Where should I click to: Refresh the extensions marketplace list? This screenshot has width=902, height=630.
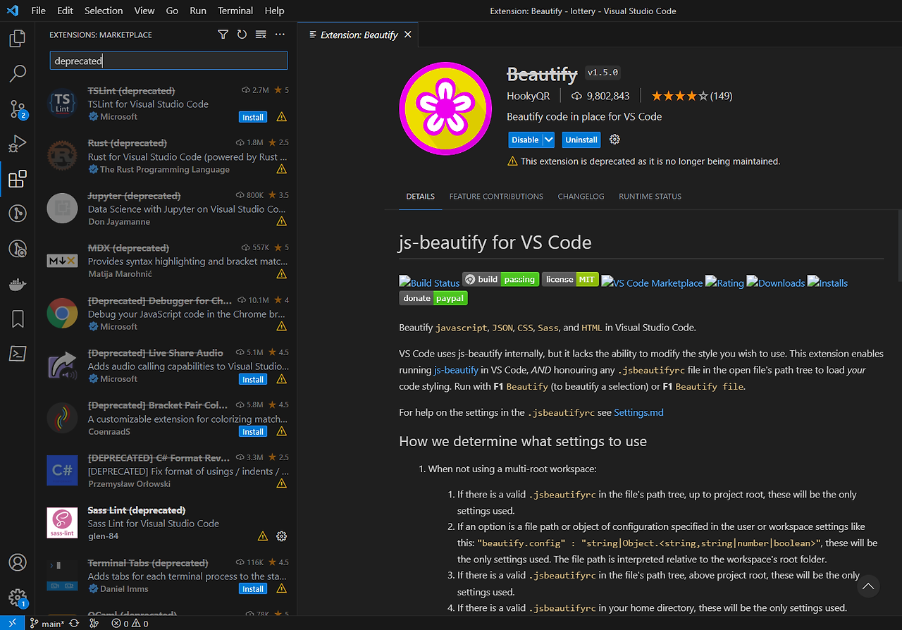242,35
